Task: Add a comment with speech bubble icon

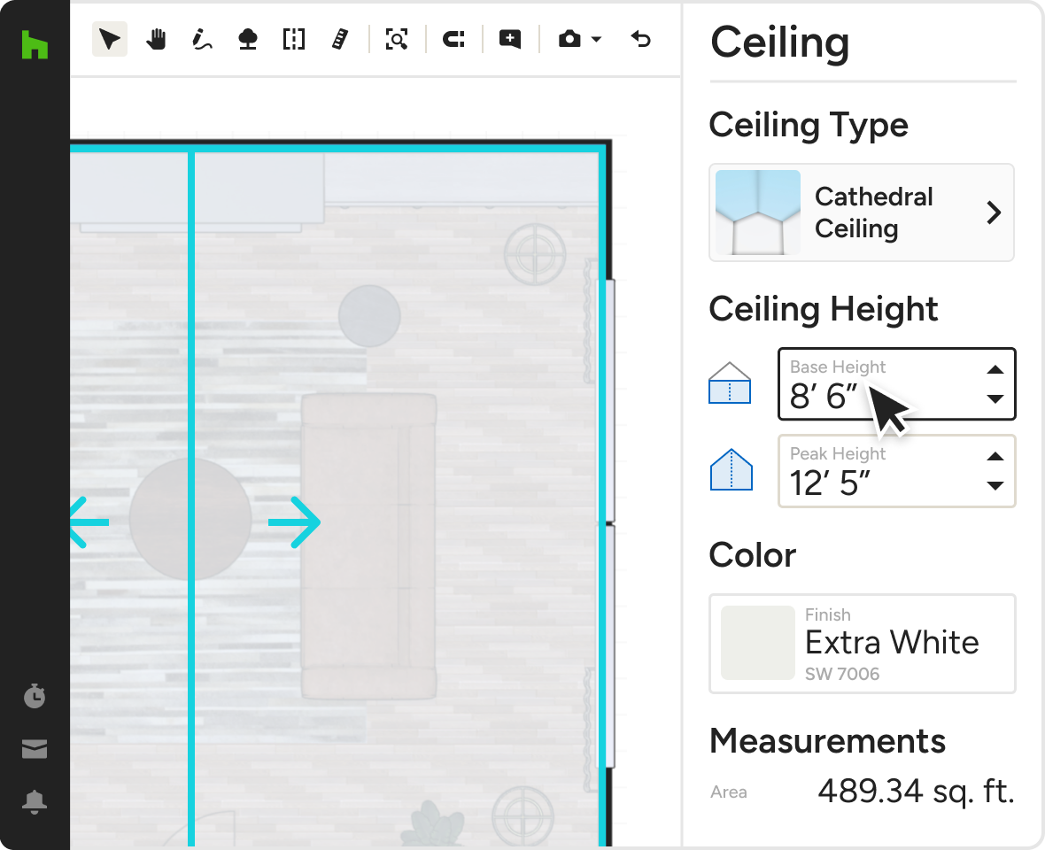Action: (509, 40)
